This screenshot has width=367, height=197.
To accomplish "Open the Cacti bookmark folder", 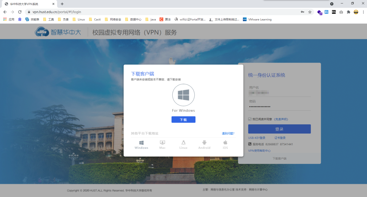I will pyautogui.click(x=95, y=19).
